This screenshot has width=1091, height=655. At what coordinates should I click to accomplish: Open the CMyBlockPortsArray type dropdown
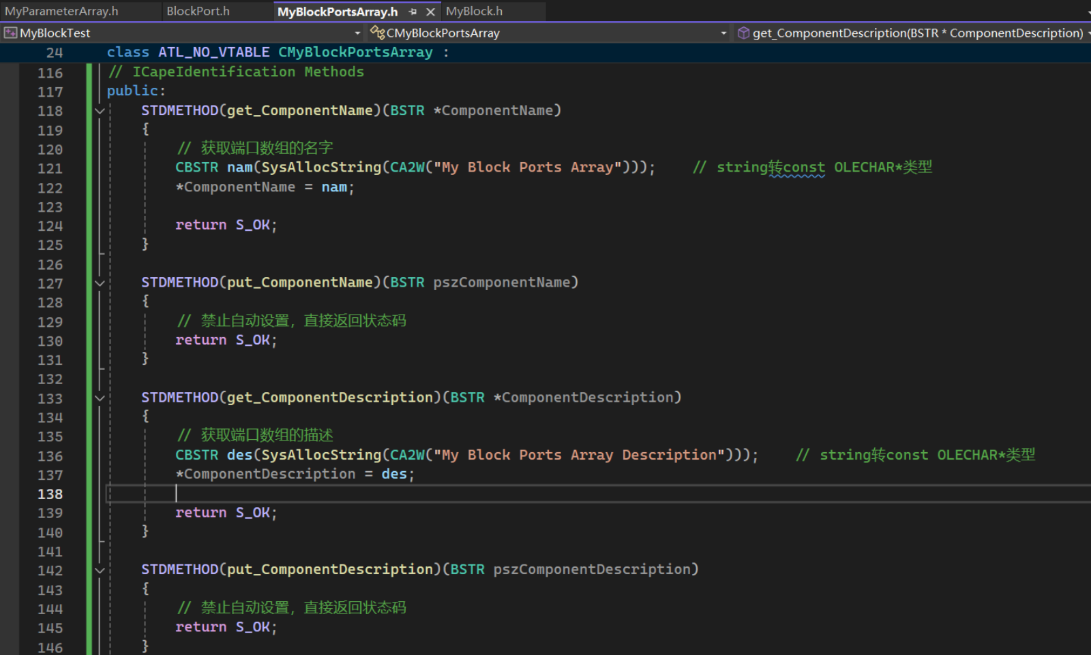click(x=723, y=33)
